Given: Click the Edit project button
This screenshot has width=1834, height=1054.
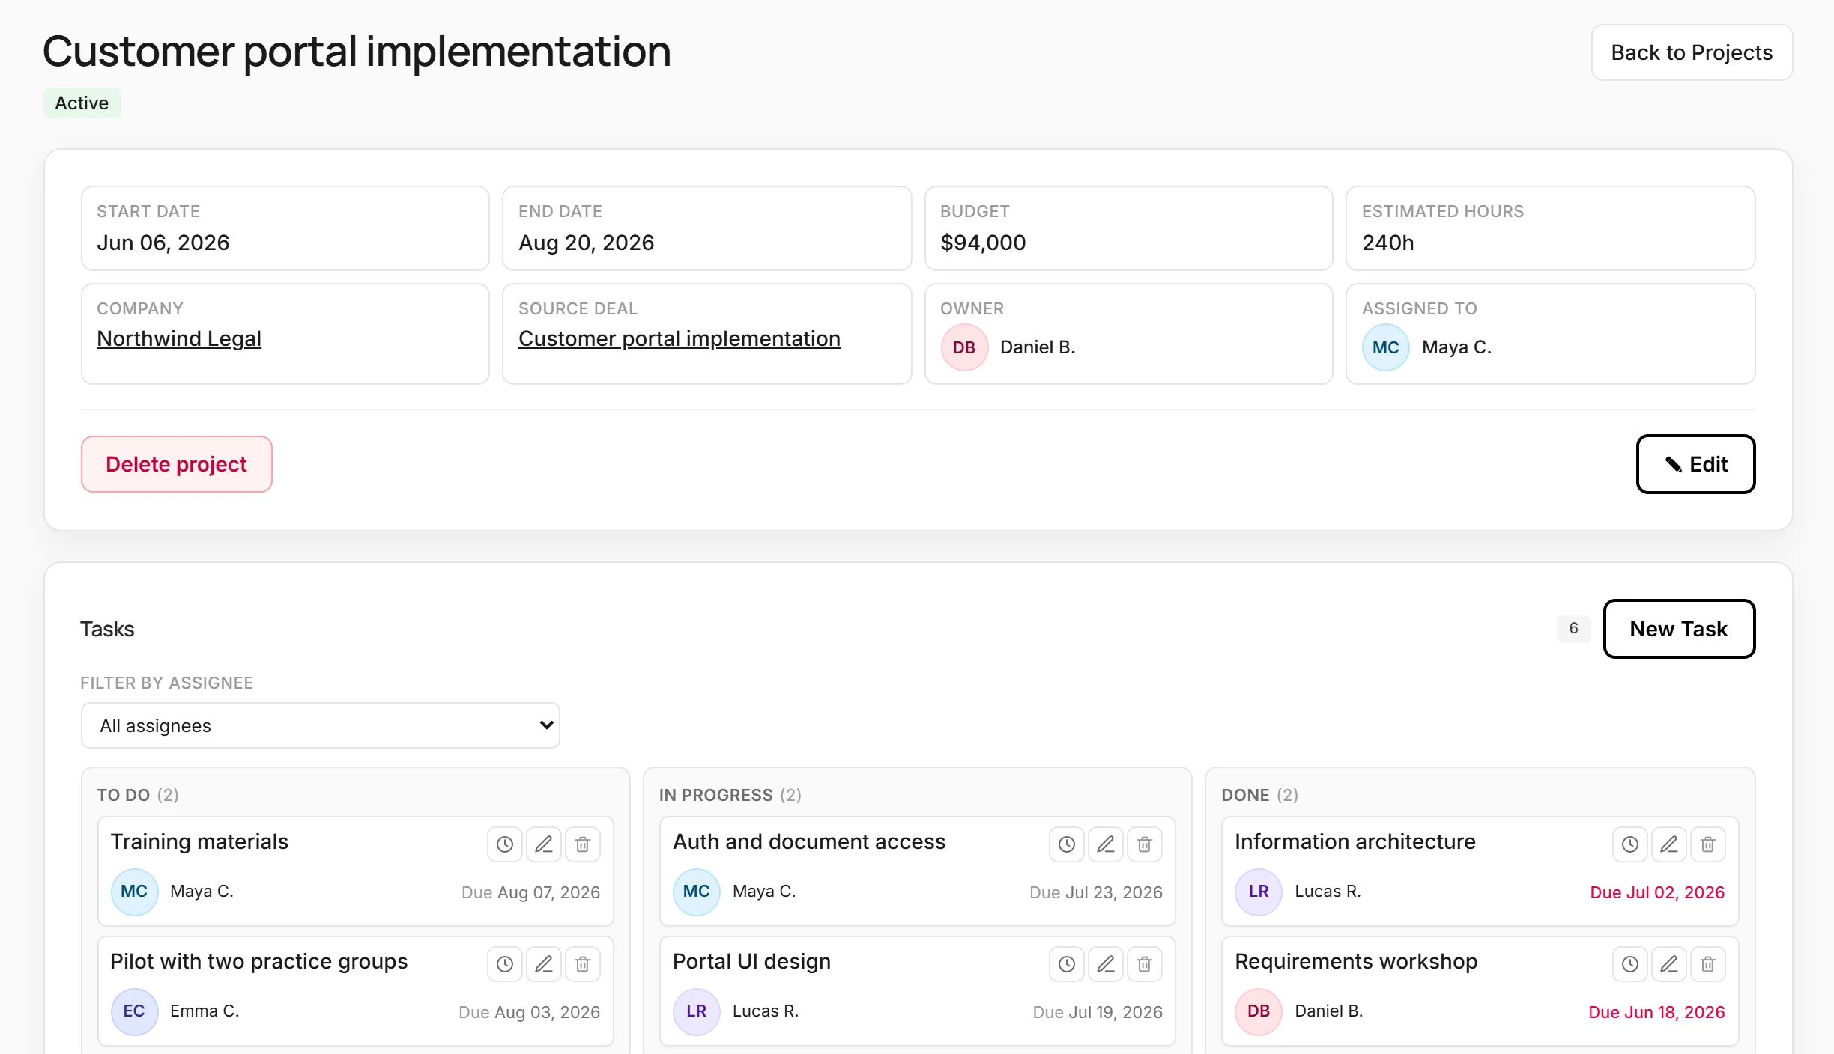Looking at the screenshot, I should pos(1695,464).
